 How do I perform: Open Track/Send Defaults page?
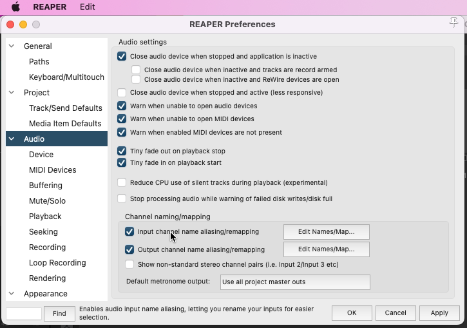click(x=66, y=108)
